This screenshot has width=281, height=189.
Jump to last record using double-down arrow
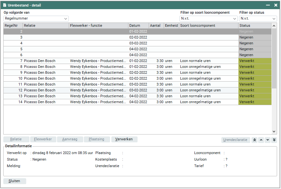(x=274, y=140)
